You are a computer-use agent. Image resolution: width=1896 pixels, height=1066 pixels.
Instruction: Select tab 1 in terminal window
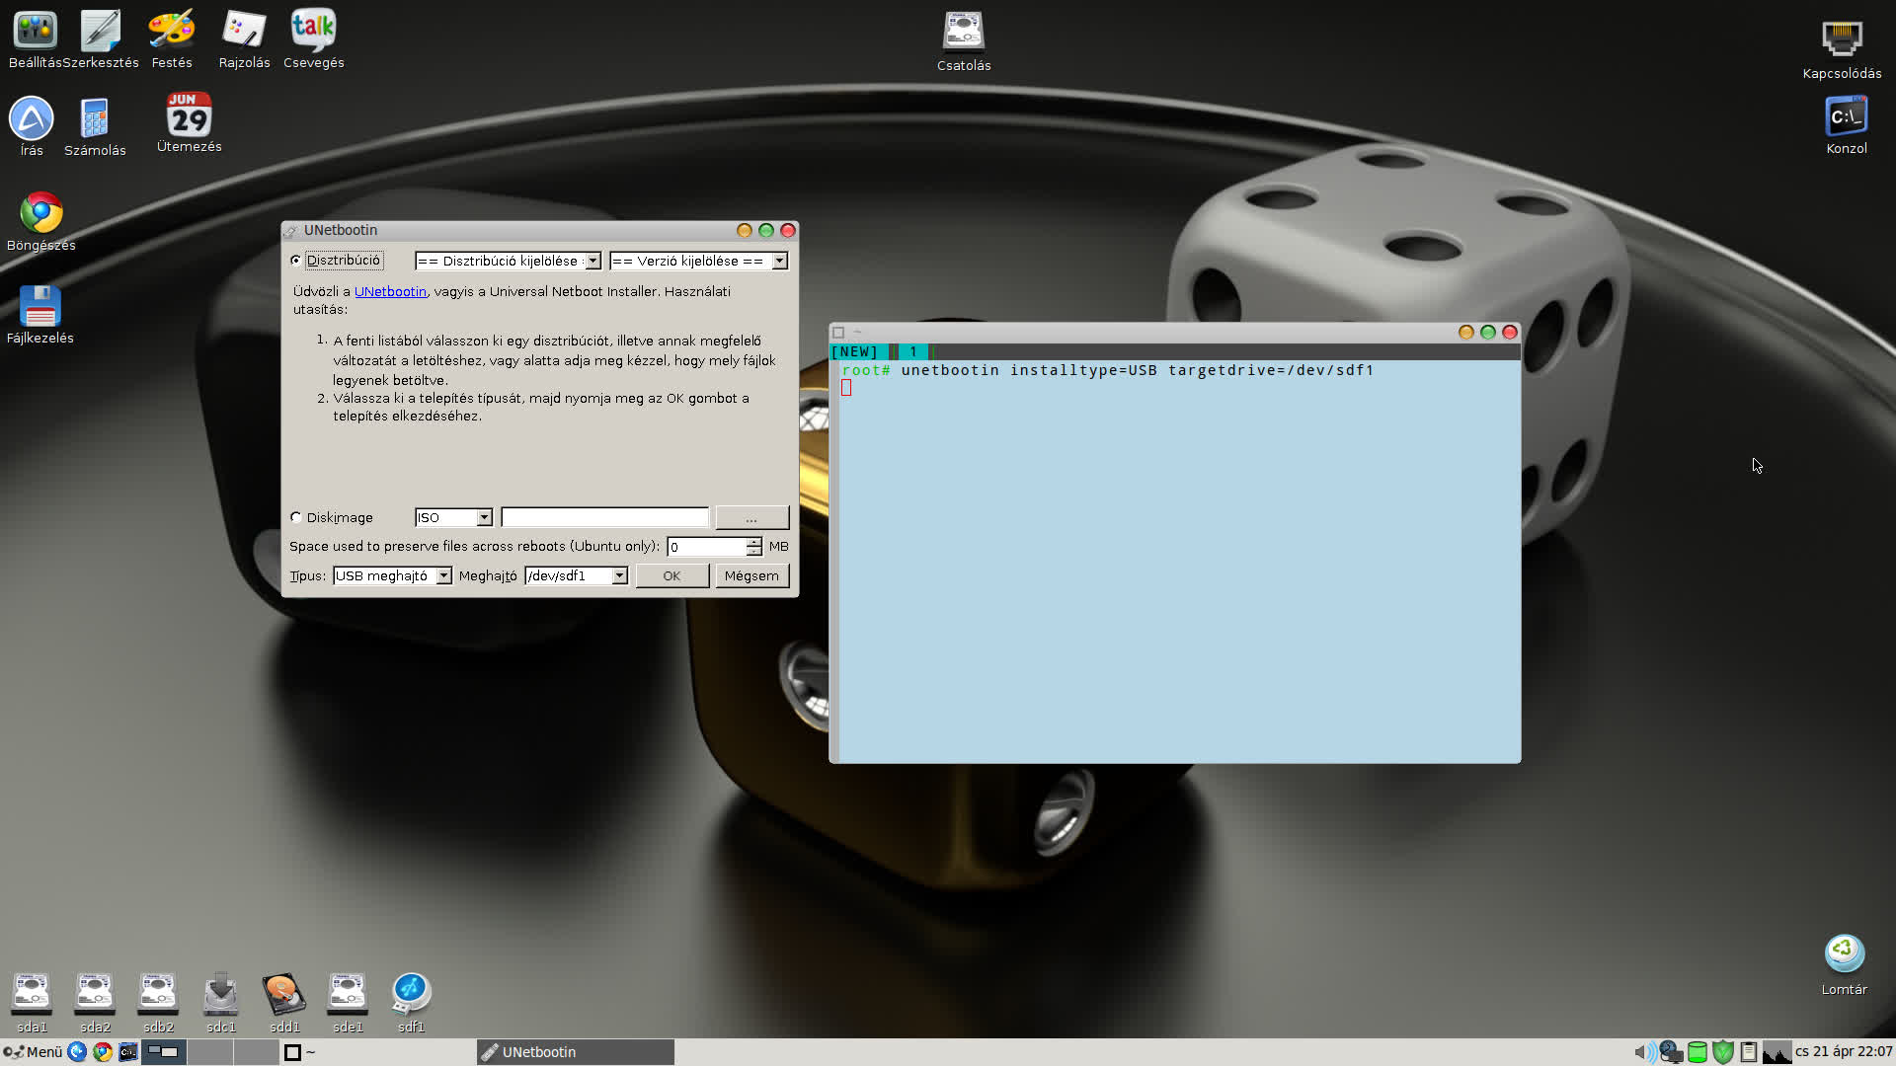coord(912,351)
